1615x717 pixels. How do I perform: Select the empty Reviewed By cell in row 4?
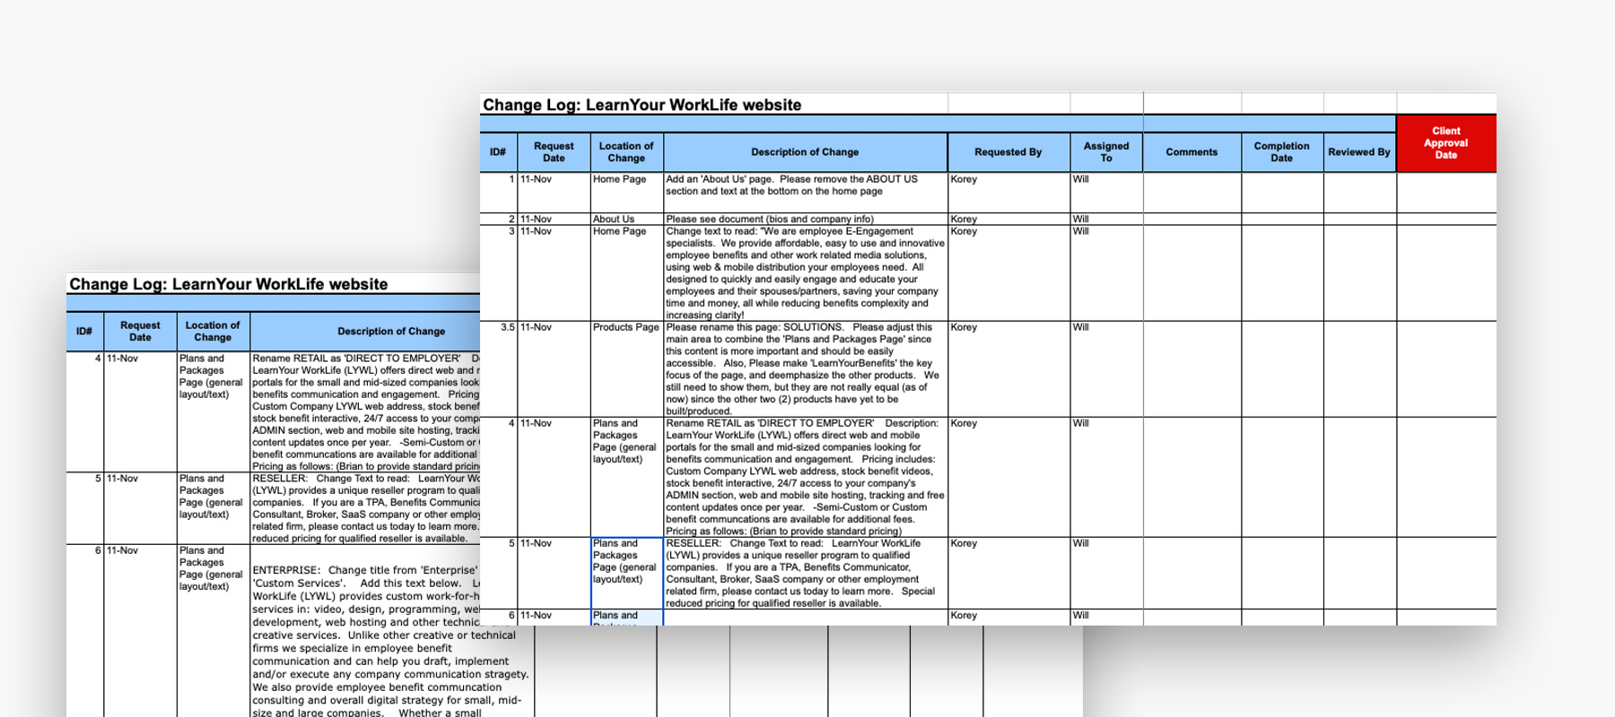[x=1359, y=477]
